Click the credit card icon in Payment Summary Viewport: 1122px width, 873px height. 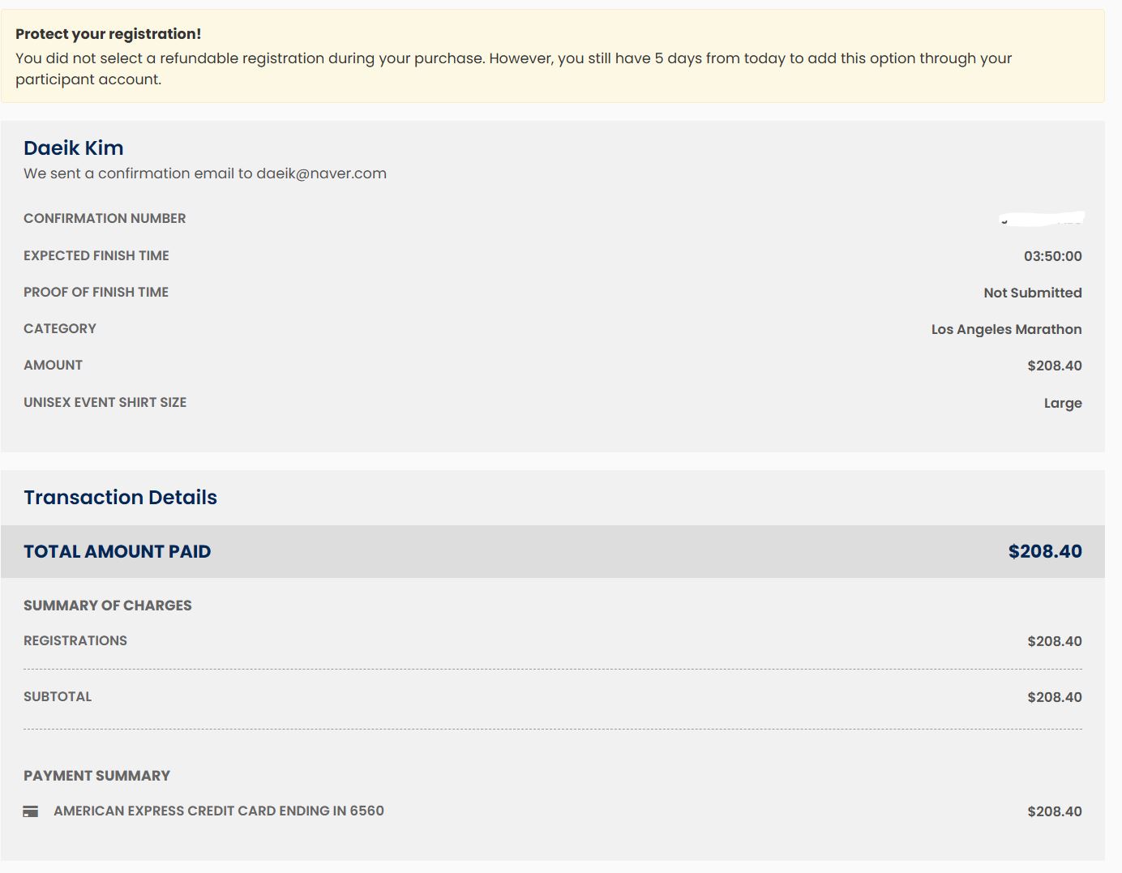coord(31,811)
